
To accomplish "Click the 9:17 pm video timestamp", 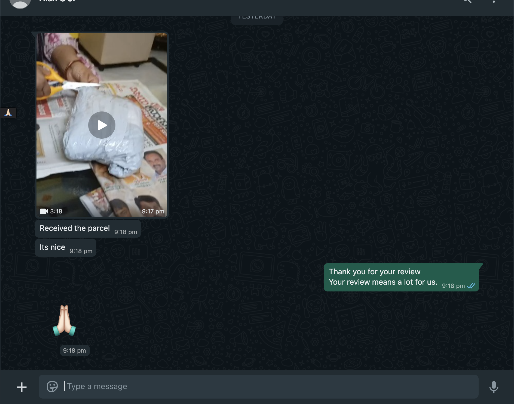I will 153,211.
